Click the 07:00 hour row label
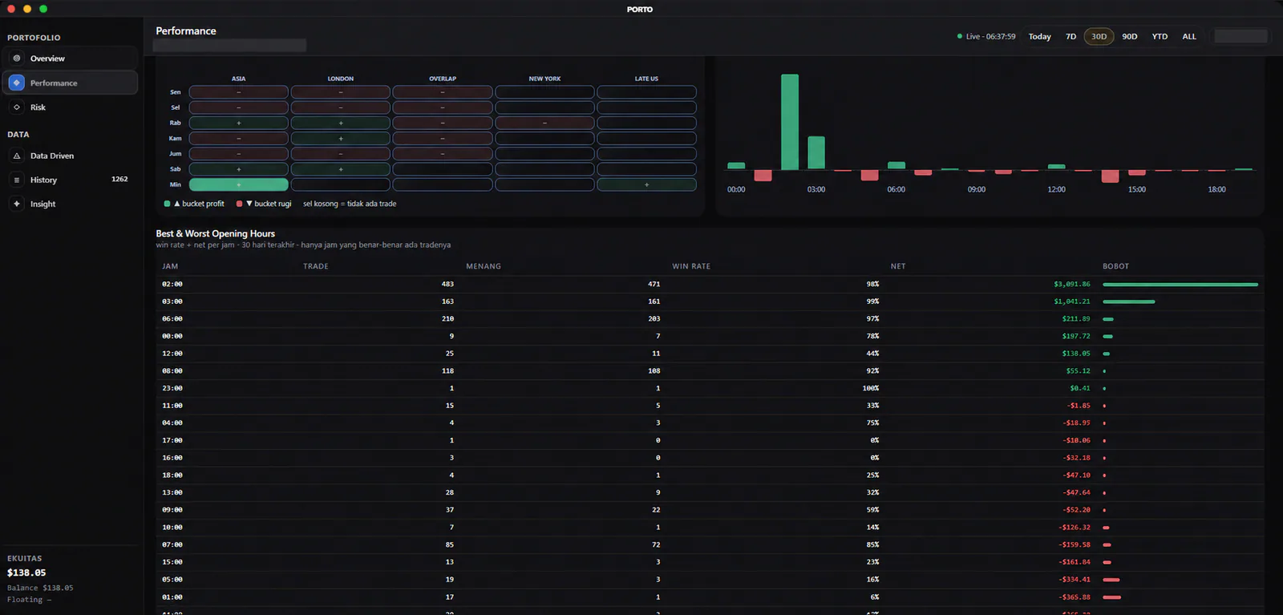Image resolution: width=1283 pixels, height=615 pixels. pyautogui.click(x=172, y=544)
